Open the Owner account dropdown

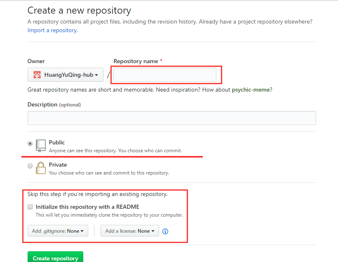point(65,75)
